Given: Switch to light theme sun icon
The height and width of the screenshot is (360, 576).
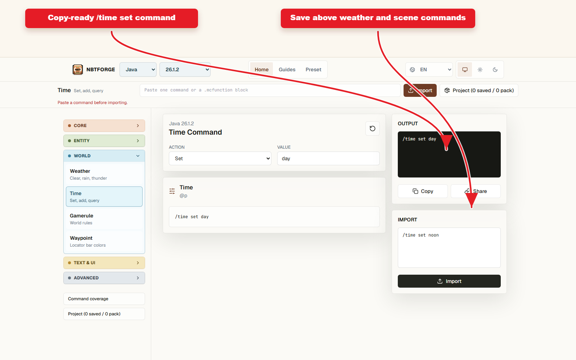Looking at the screenshot, I should [x=480, y=69].
